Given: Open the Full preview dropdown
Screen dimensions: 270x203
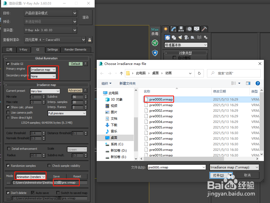Looking at the screenshot, I should coord(67,113).
